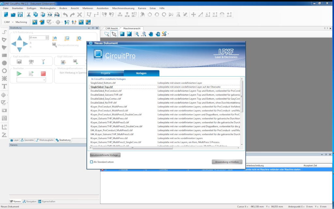Select the curve drawing tool in left sidebar
The height and width of the screenshot is (209, 334).
point(4,32)
